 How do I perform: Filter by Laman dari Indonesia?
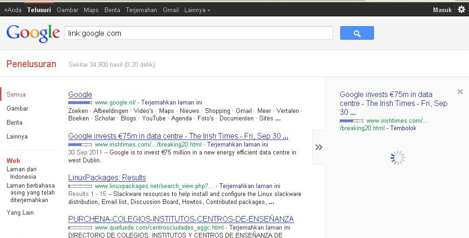click(22, 173)
